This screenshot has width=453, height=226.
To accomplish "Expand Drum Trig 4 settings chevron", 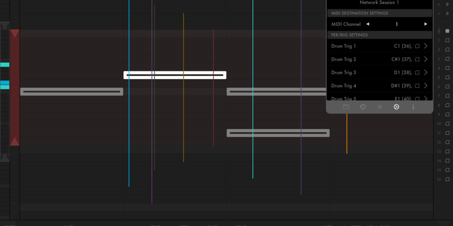I will 426,86.
